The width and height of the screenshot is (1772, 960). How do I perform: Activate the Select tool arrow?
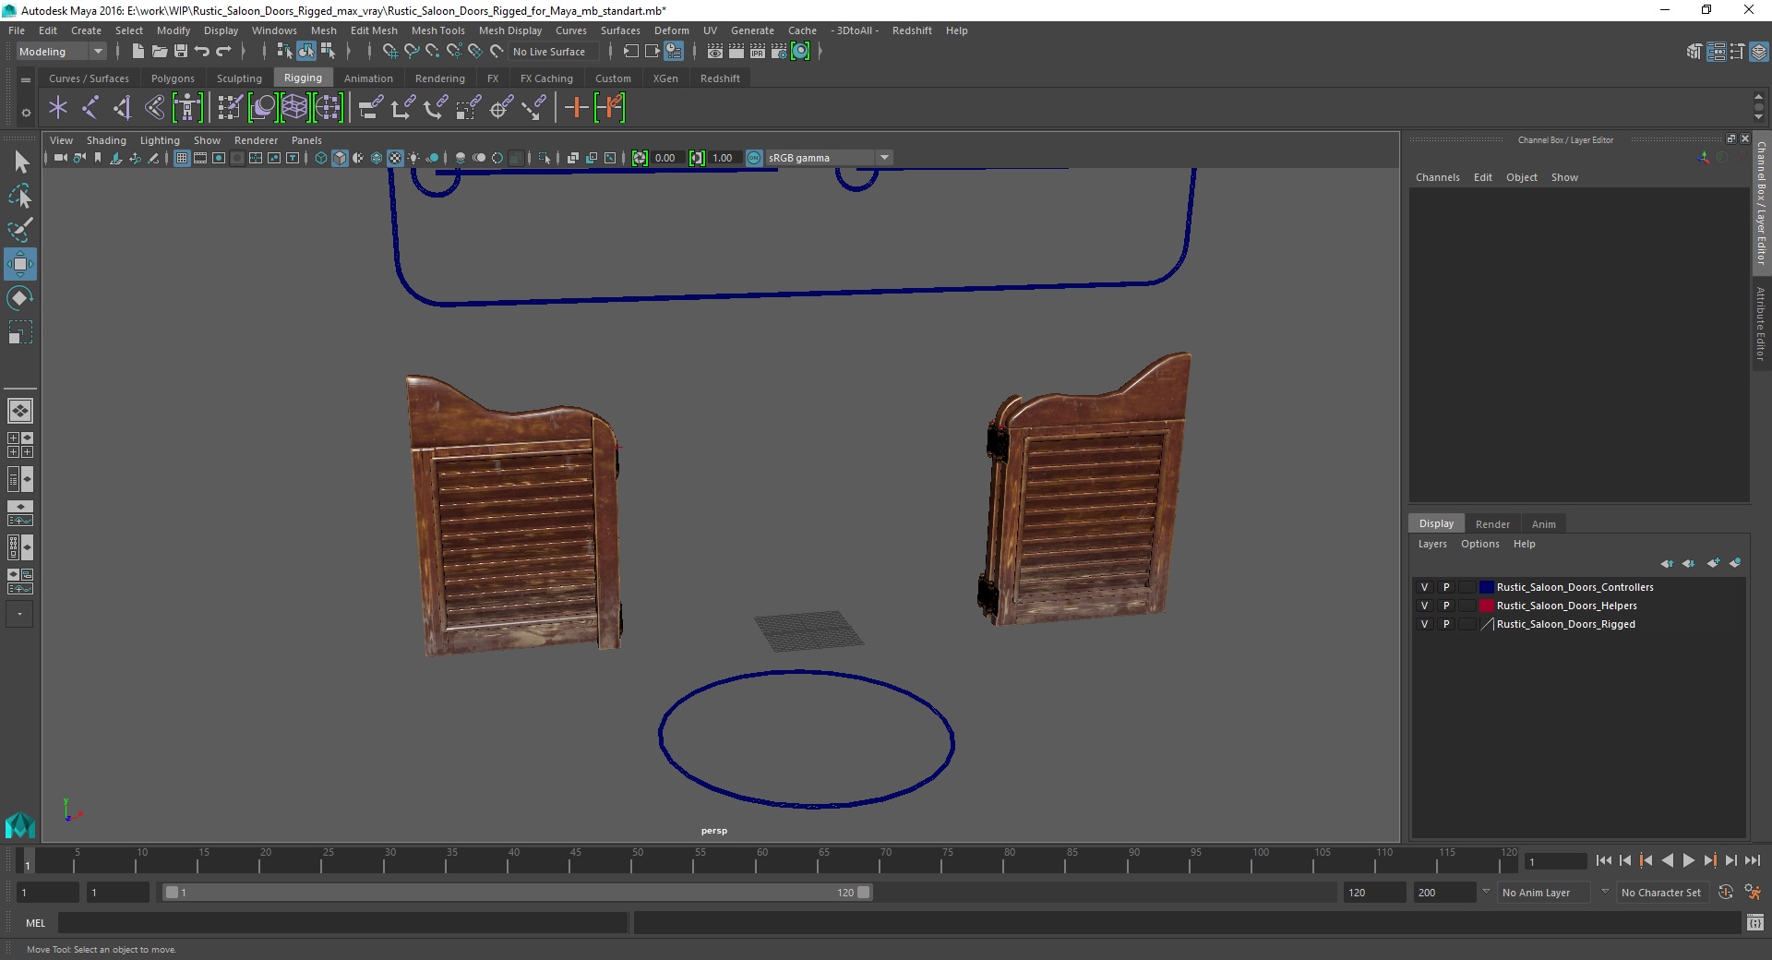[x=21, y=162]
